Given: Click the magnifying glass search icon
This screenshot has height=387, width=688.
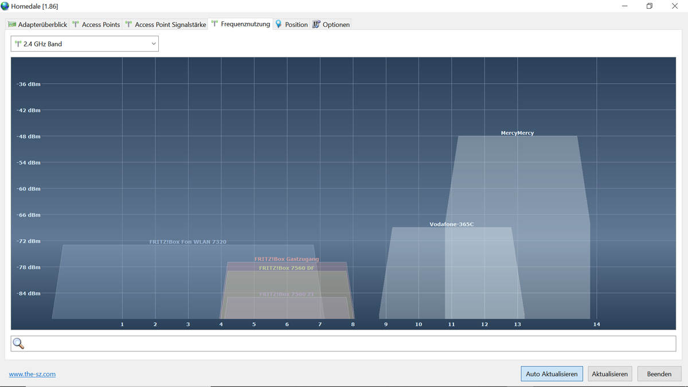Looking at the screenshot, I should point(18,343).
